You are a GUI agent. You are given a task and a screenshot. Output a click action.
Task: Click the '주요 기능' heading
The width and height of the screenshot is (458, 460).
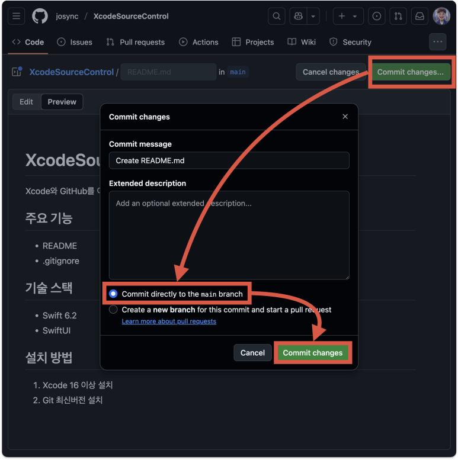pos(49,218)
